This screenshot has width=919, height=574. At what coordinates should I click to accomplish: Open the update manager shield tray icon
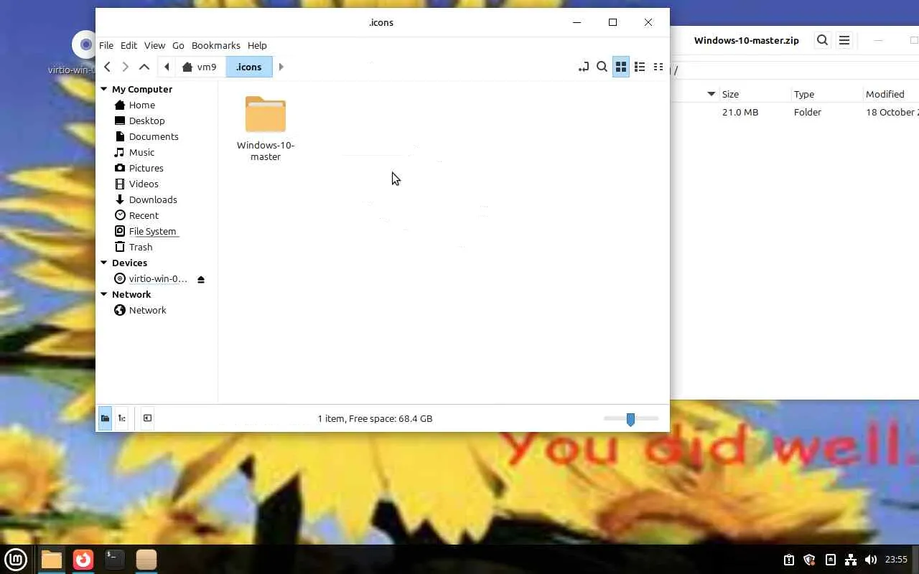point(809,560)
